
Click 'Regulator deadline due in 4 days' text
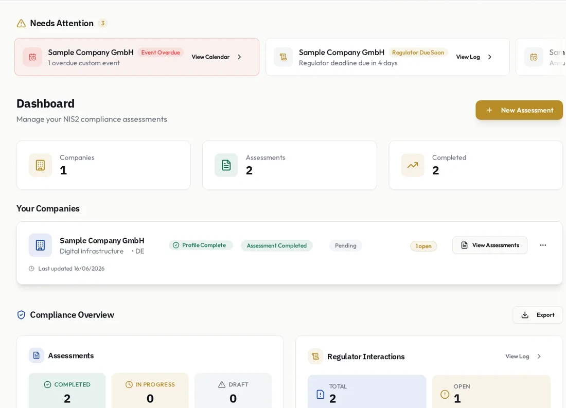[348, 63]
